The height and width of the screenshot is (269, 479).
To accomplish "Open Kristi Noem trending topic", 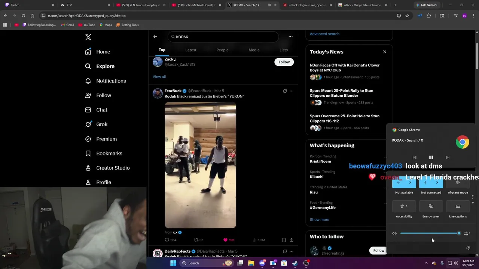I will point(320,161).
